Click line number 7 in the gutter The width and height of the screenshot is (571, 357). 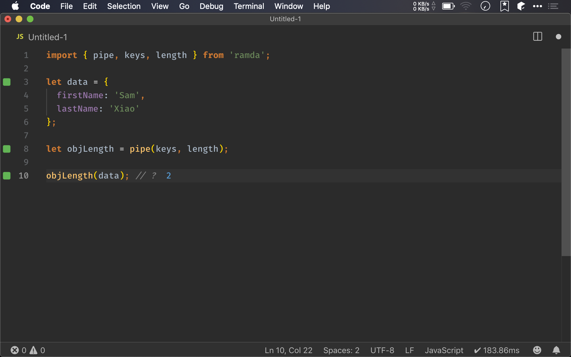26,135
